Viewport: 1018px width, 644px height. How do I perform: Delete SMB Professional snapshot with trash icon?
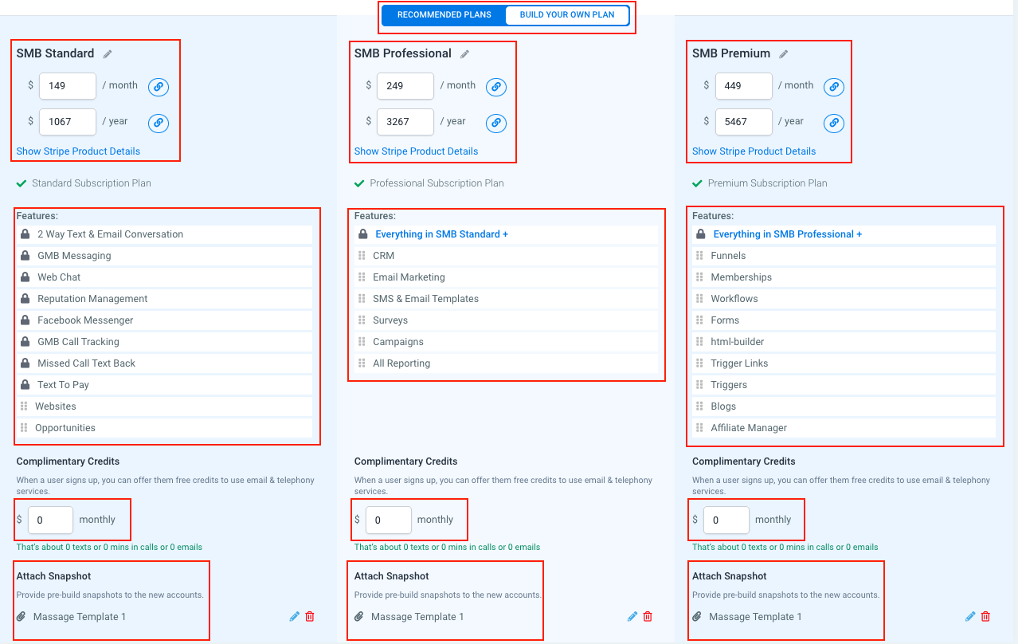pos(648,616)
